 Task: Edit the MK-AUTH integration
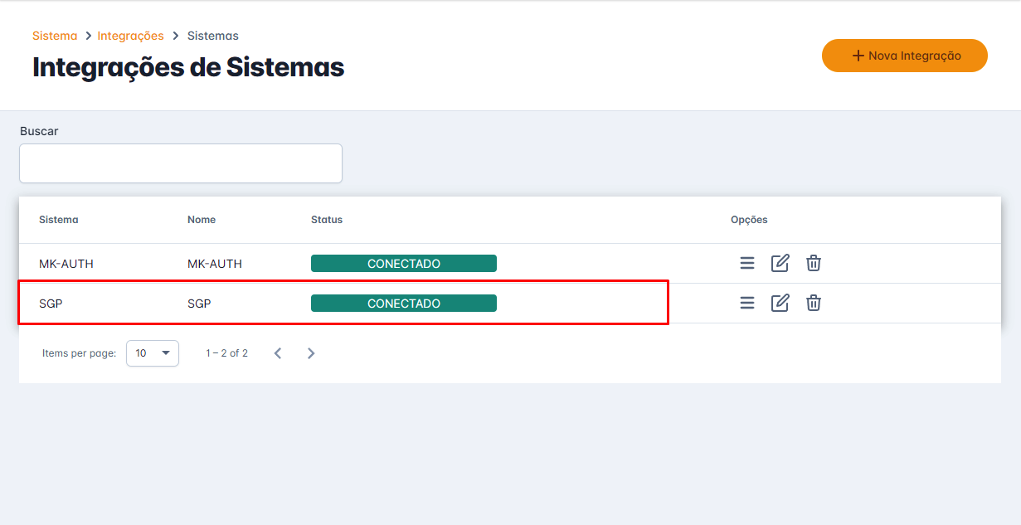780,263
